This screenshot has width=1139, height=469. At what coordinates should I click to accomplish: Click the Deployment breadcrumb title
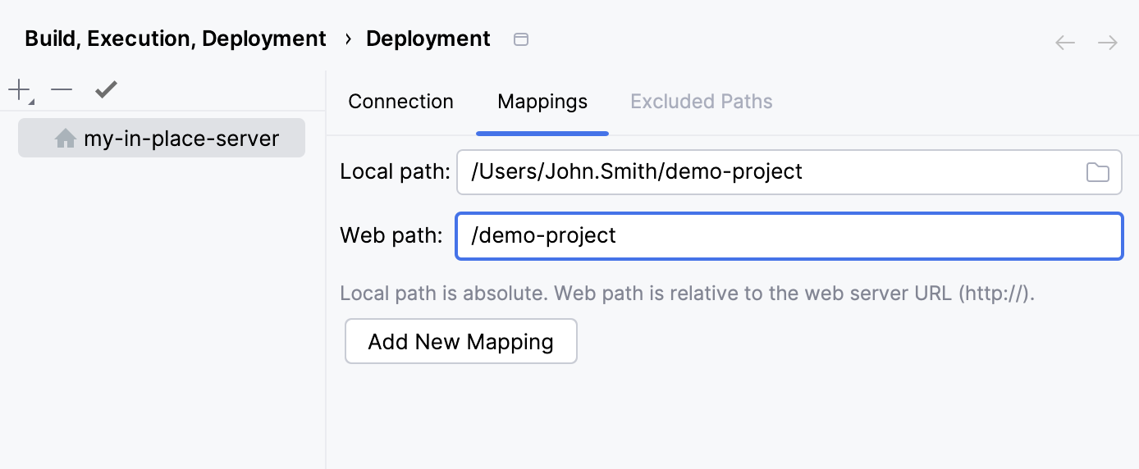point(428,39)
